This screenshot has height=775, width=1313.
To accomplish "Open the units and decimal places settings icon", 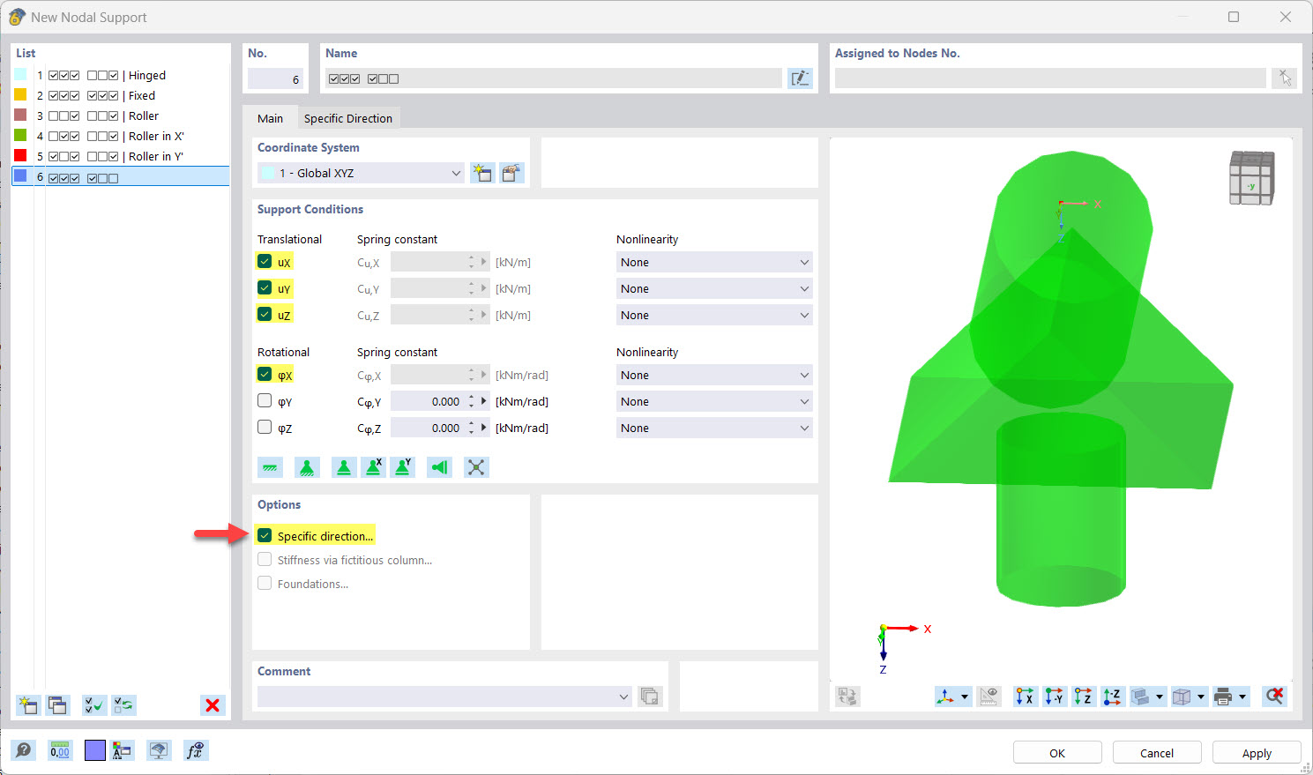I will (x=60, y=750).
